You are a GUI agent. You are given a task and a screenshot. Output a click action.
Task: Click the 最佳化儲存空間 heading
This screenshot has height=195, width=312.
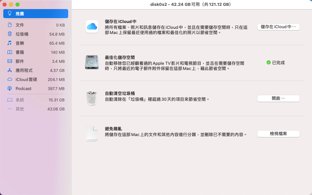coord(120,57)
